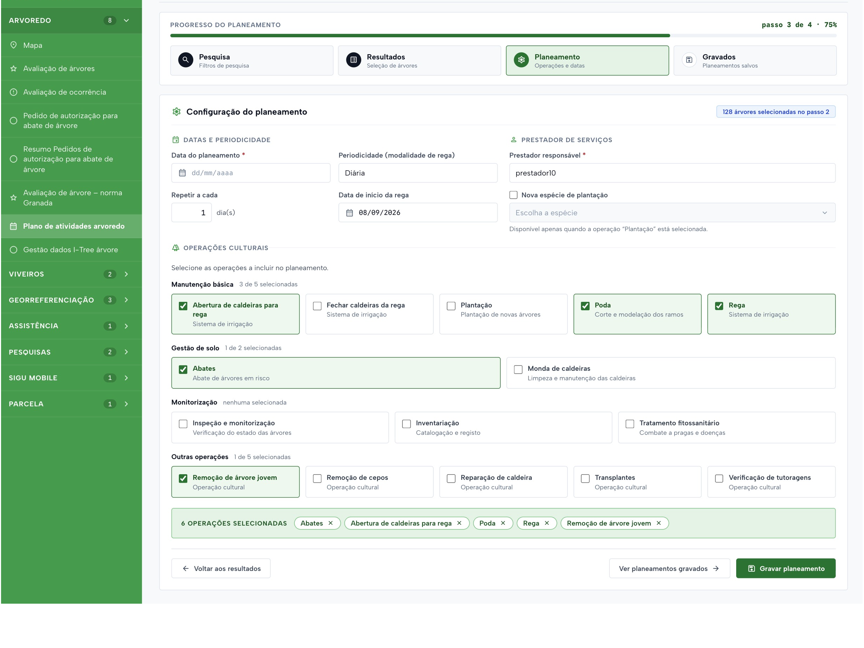Click the Mapa location pin icon

click(13, 45)
